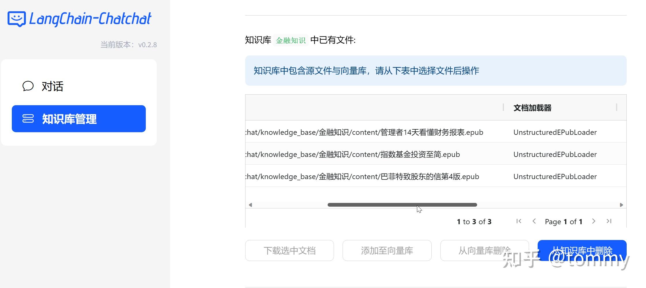Click the next page arrow icon
This screenshot has height=288, width=646.
pos(594,221)
